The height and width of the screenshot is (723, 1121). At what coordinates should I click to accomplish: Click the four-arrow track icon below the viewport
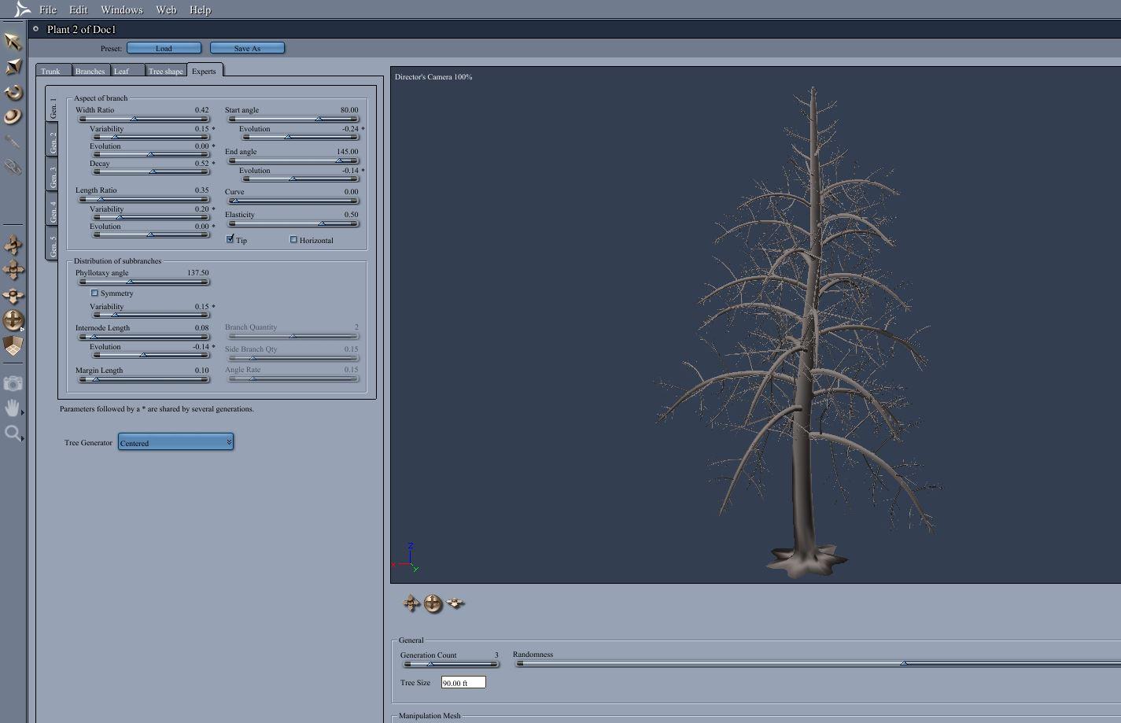(x=411, y=603)
